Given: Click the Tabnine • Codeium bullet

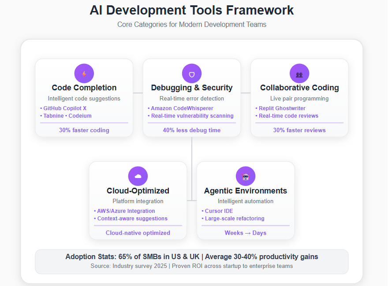Looking at the screenshot, I should point(66,116).
